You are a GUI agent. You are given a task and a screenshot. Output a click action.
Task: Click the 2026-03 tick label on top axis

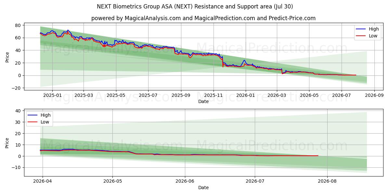[x=277, y=96]
